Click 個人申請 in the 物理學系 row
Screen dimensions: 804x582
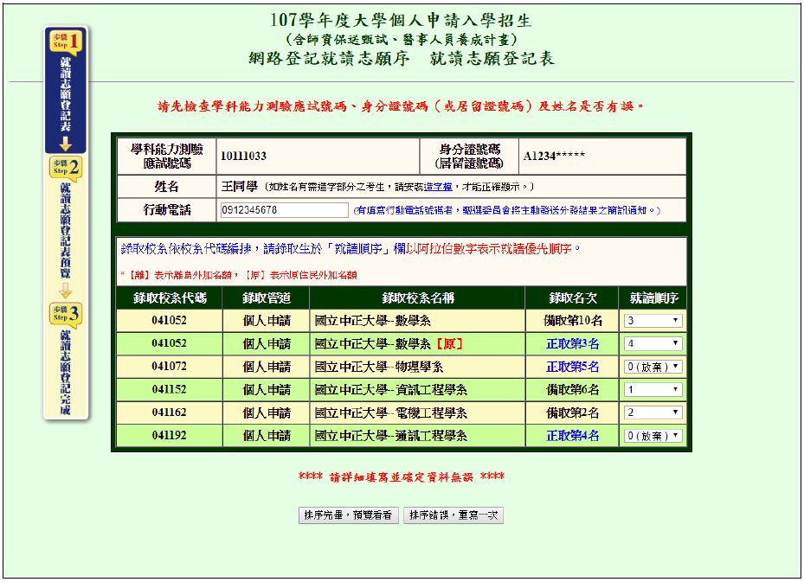pyautogui.click(x=267, y=367)
